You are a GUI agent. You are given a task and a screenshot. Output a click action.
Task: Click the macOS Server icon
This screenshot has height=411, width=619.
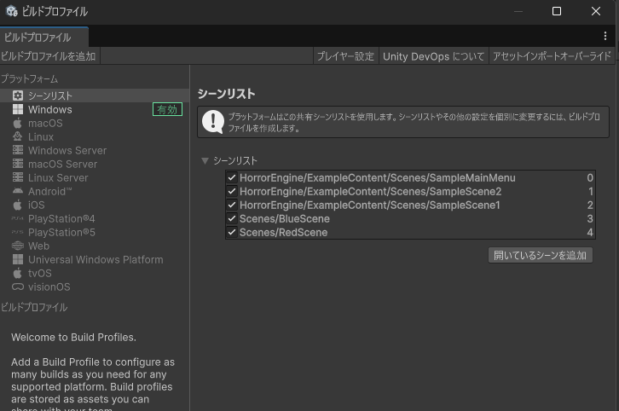[18, 164]
